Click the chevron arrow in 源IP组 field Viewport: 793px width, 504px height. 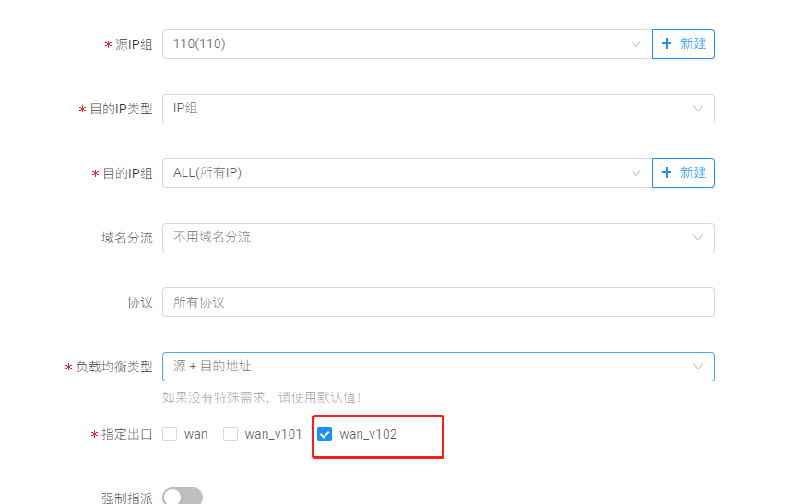pos(635,44)
